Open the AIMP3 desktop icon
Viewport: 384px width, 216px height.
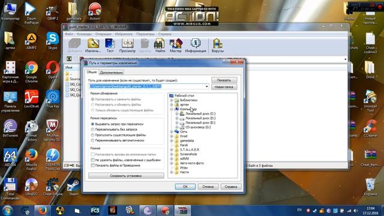[x=31, y=41]
